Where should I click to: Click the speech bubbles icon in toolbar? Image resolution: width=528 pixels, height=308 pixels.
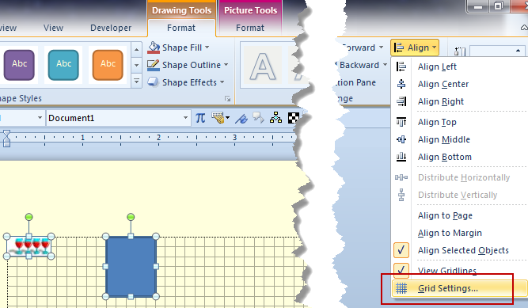pos(258,118)
